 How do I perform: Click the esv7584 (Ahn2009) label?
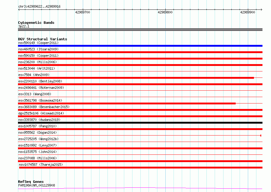(34, 75)
